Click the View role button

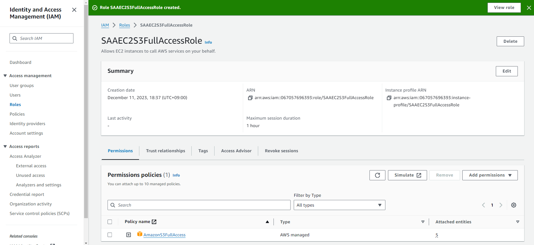(x=504, y=8)
